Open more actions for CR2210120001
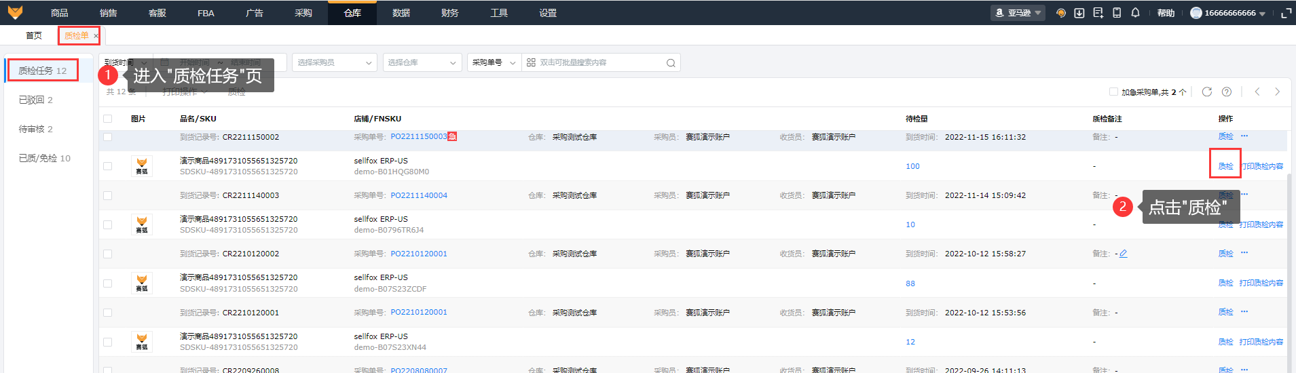The height and width of the screenshot is (373, 1296). [1244, 312]
